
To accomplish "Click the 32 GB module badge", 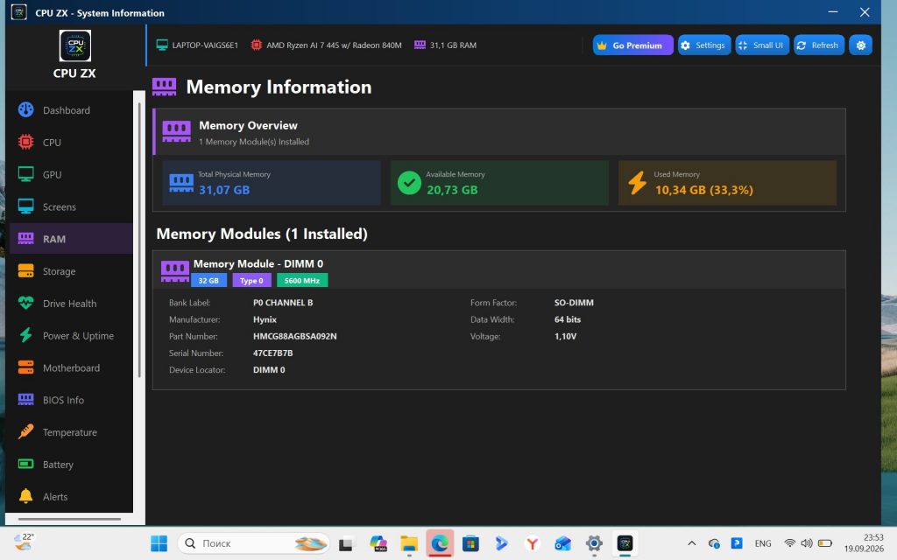I will pyautogui.click(x=208, y=281).
